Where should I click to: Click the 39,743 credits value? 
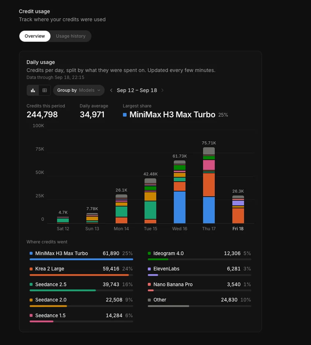[111, 284]
